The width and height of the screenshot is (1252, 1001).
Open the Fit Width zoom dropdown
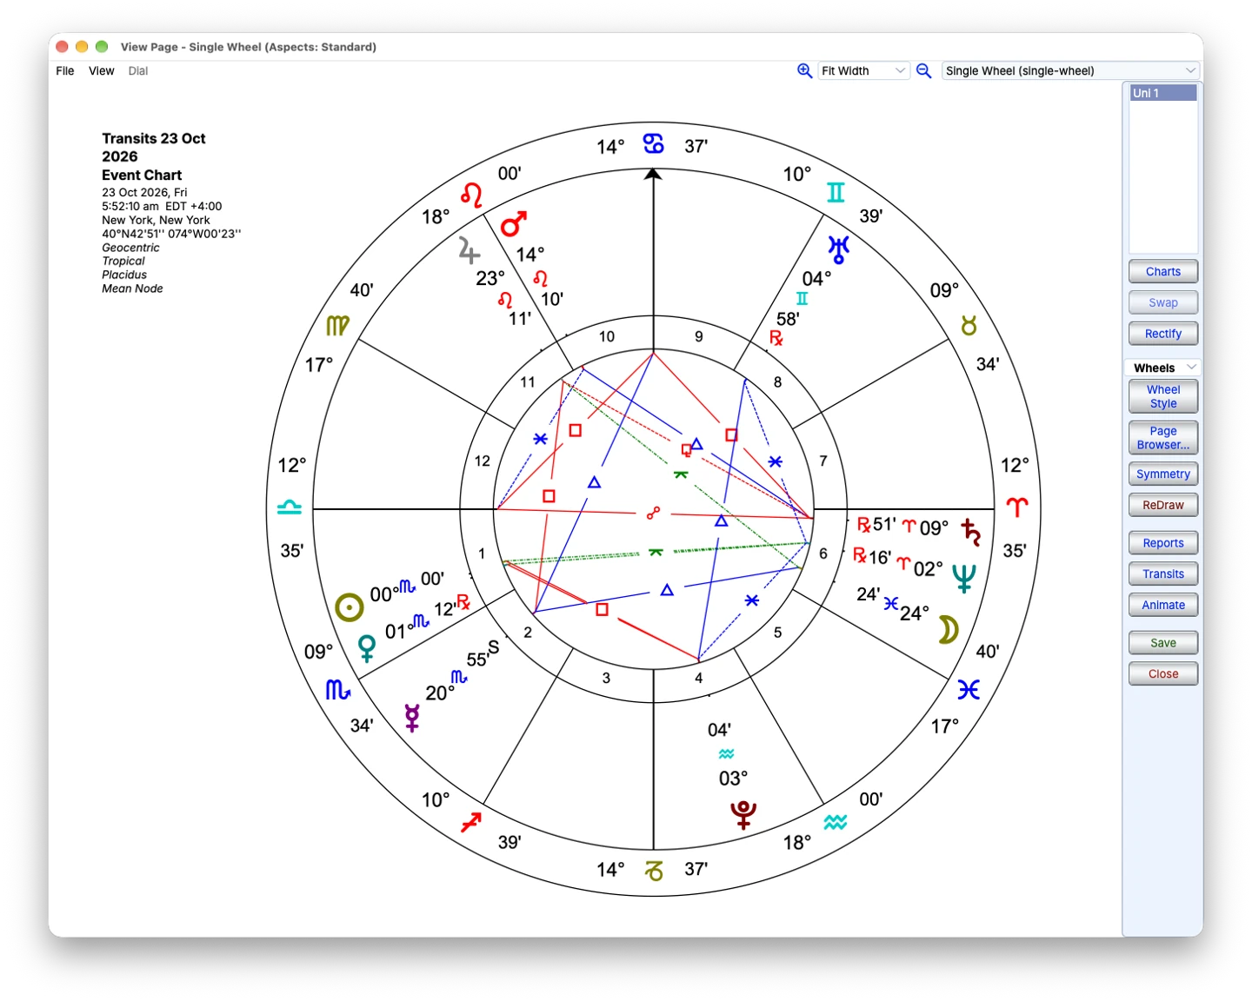(x=863, y=70)
